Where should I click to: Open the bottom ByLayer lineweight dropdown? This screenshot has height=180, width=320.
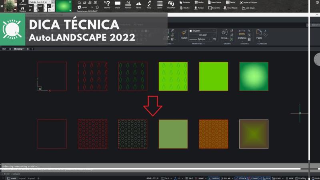(x=200, y=39)
